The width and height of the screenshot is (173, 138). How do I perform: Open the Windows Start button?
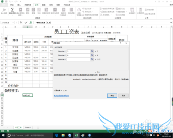(x=3, y=135)
